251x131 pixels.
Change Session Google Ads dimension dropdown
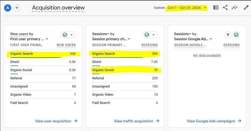(193, 39)
